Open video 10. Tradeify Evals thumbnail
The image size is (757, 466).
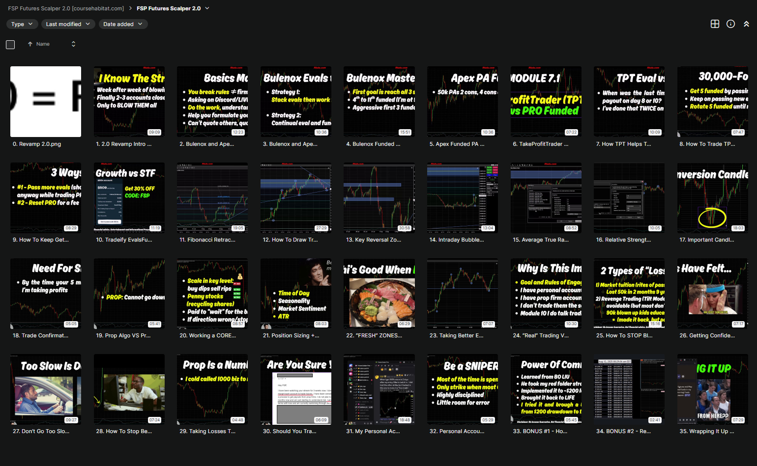tap(129, 197)
